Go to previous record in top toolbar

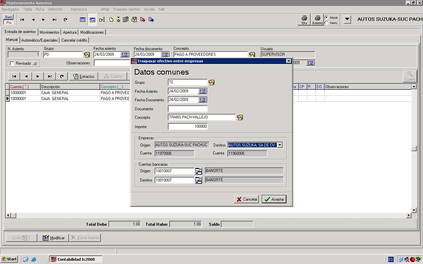33,20
